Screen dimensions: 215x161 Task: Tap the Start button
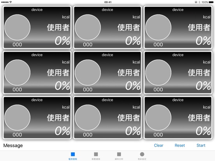click(x=201, y=145)
